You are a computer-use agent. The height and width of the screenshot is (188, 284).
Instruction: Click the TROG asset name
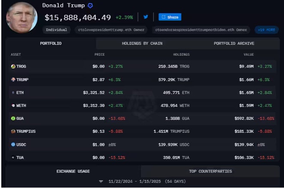point(21,66)
